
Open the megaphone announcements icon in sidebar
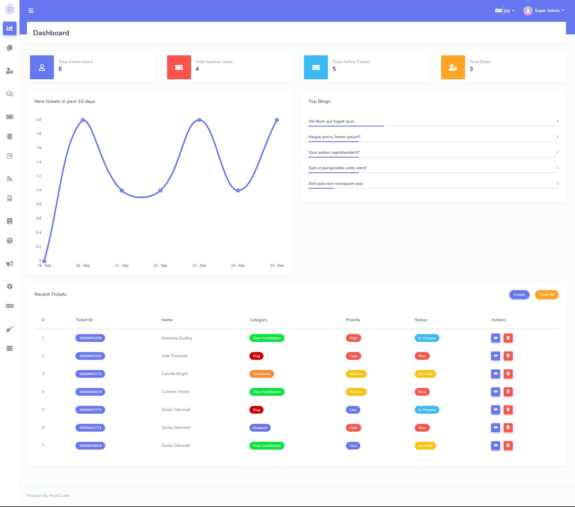[x=10, y=264]
